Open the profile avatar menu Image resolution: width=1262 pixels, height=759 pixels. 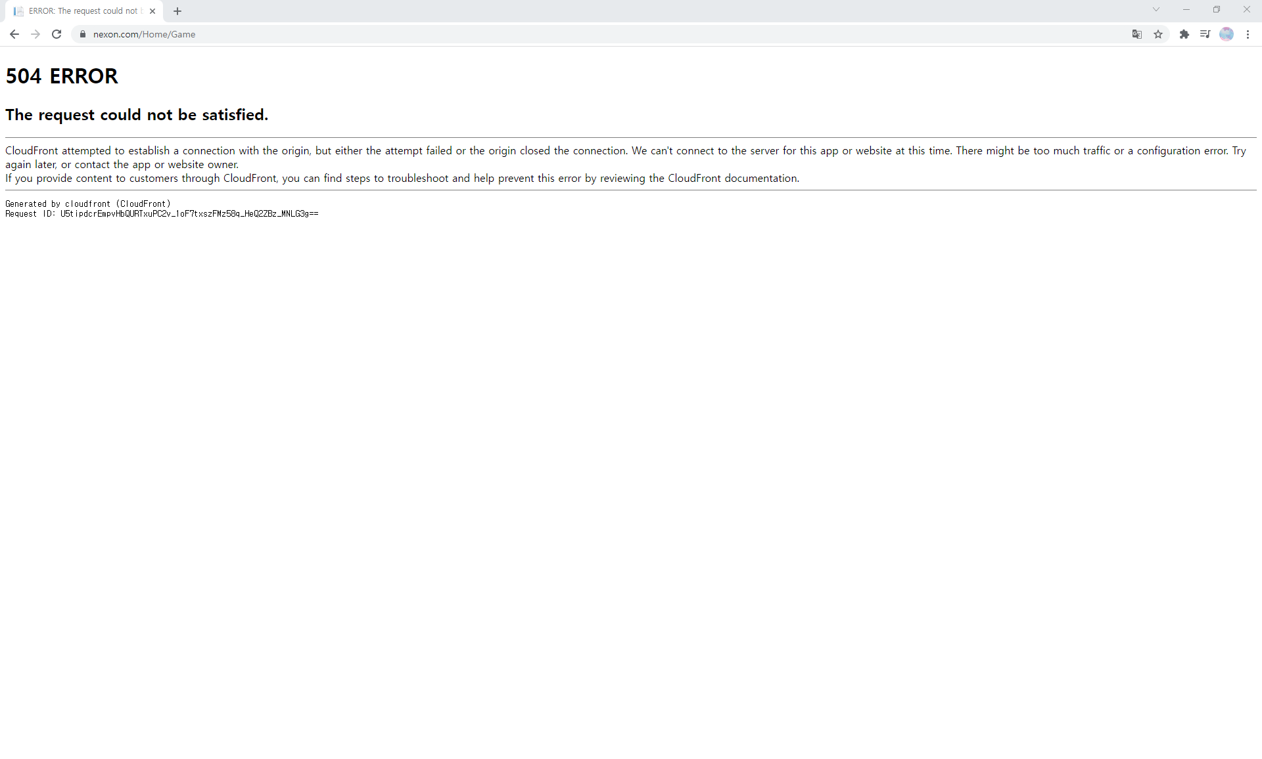1227,34
